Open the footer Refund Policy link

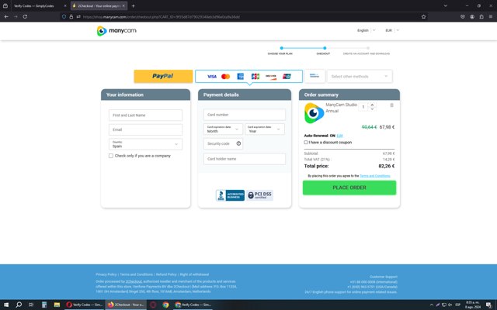[x=166, y=274]
